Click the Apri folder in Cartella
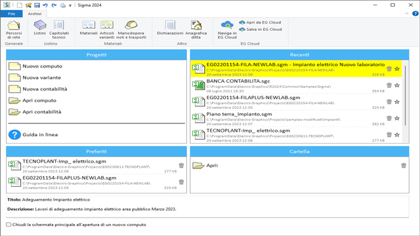Screen dimensions: 420x236 click(x=205, y=165)
